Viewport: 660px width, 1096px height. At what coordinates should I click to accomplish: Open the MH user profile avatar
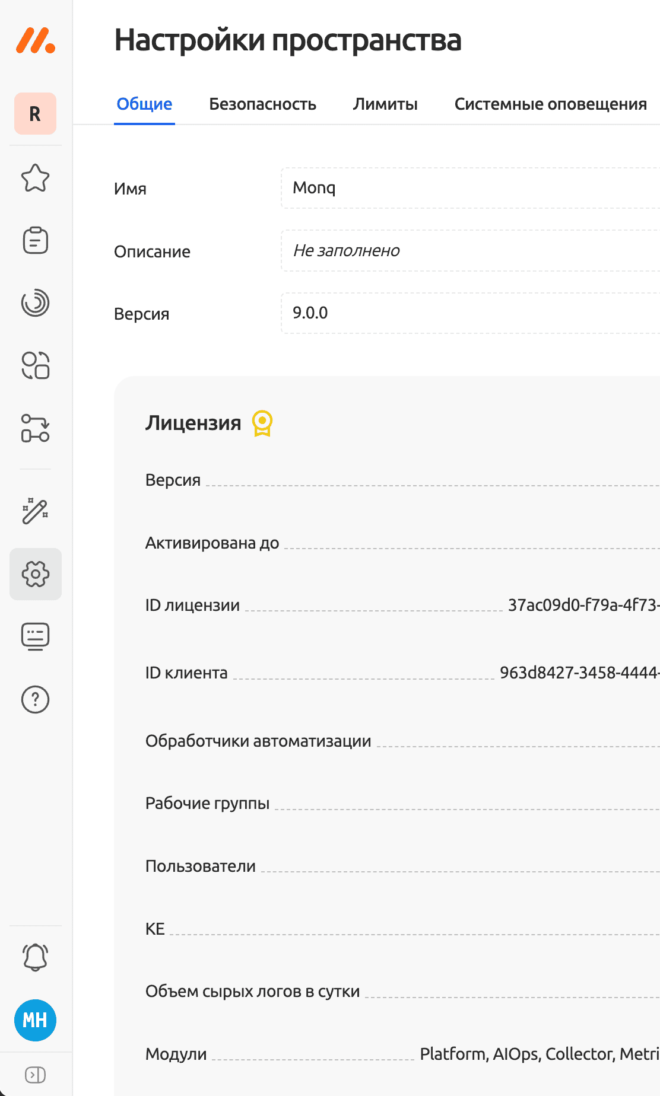(x=36, y=1020)
